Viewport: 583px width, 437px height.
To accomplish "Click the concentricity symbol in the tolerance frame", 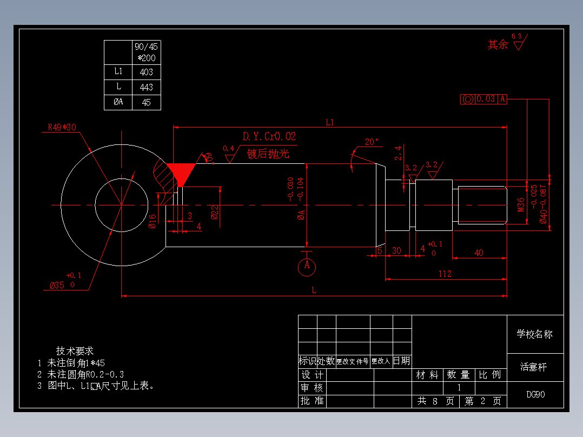I will 468,100.
